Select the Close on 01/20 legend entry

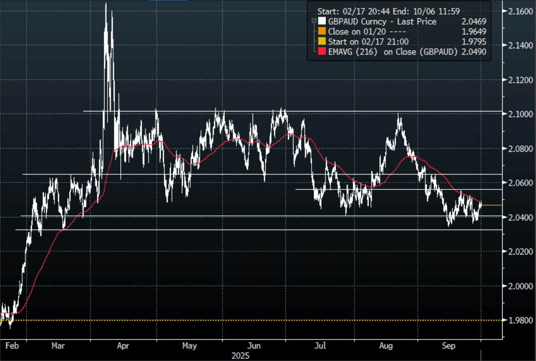tap(359, 31)
